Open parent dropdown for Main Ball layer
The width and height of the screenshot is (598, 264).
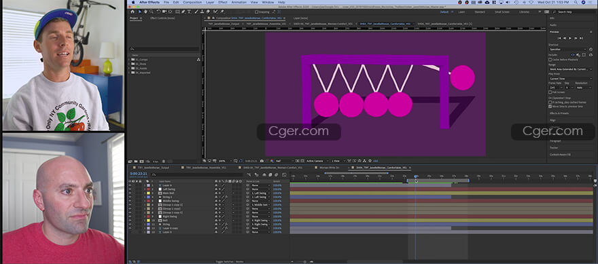point(260,193)
